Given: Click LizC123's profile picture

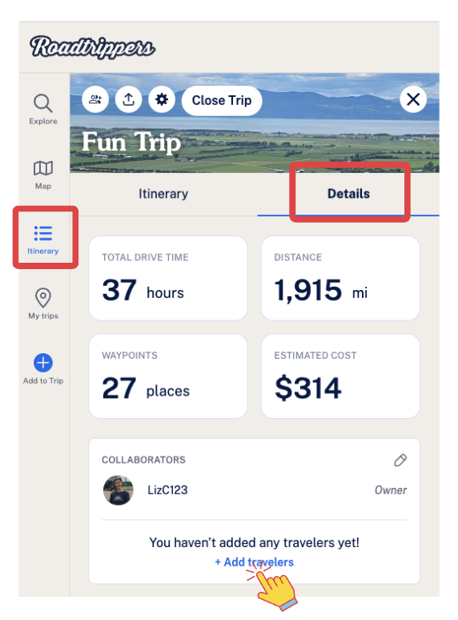Looking at the screenshot, I should [x=119, y=490].
